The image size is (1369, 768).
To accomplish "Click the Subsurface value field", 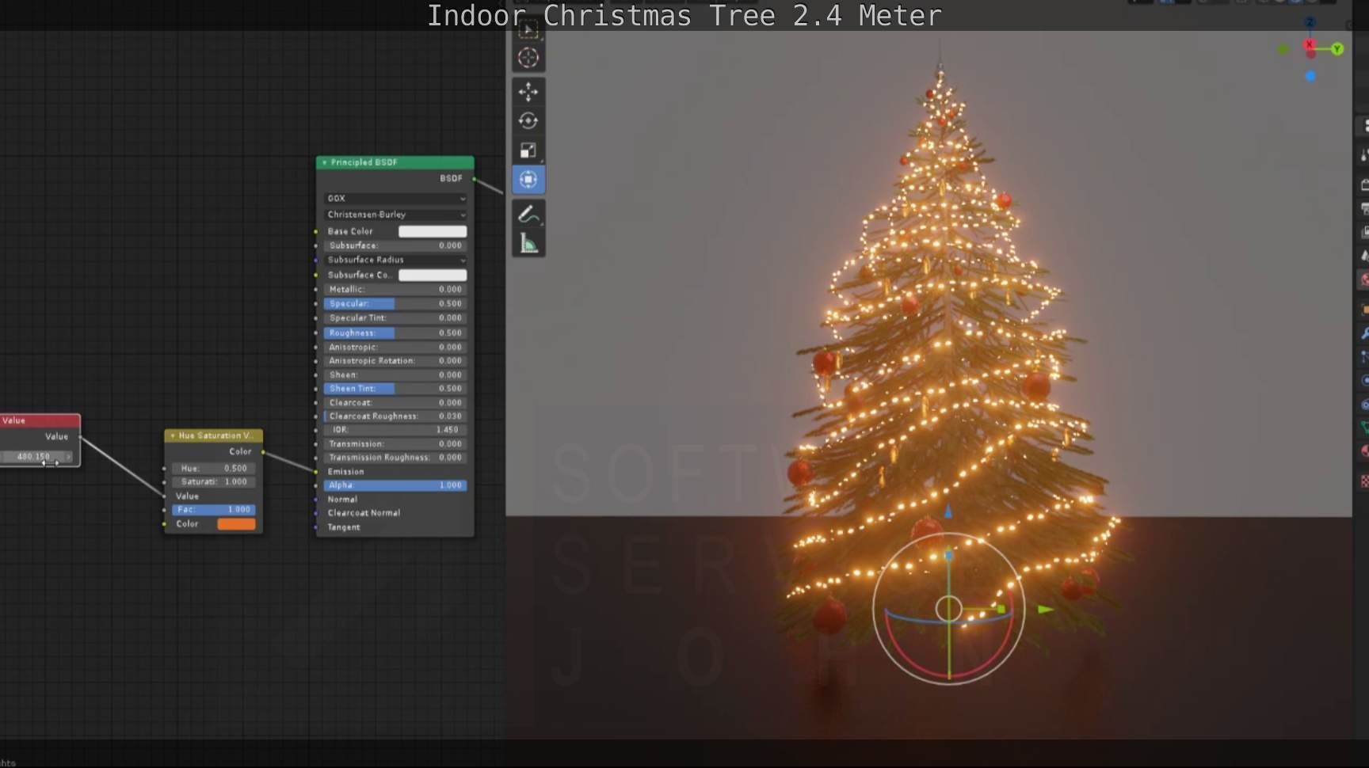I will [x=395, y=245].
